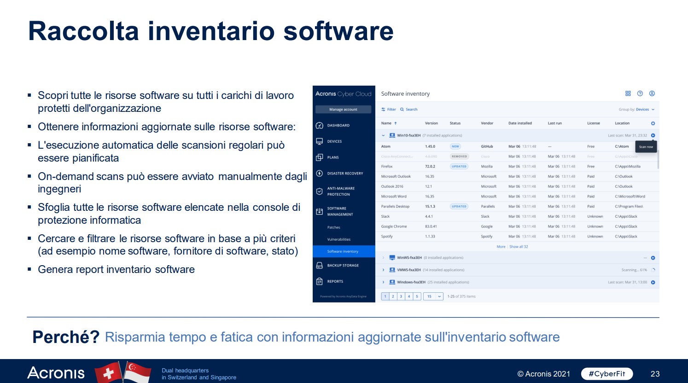The height and width of the screenshot is (383, 688).
Task: Expand the VMWS-fxa3EH device group
Action: coord(383,270)
